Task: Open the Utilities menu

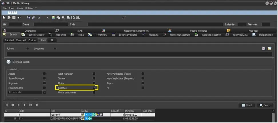Action: (29, 8)
